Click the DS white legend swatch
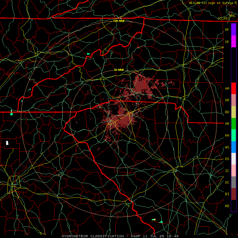Screen dimensions: 238x238 point(234,159)
